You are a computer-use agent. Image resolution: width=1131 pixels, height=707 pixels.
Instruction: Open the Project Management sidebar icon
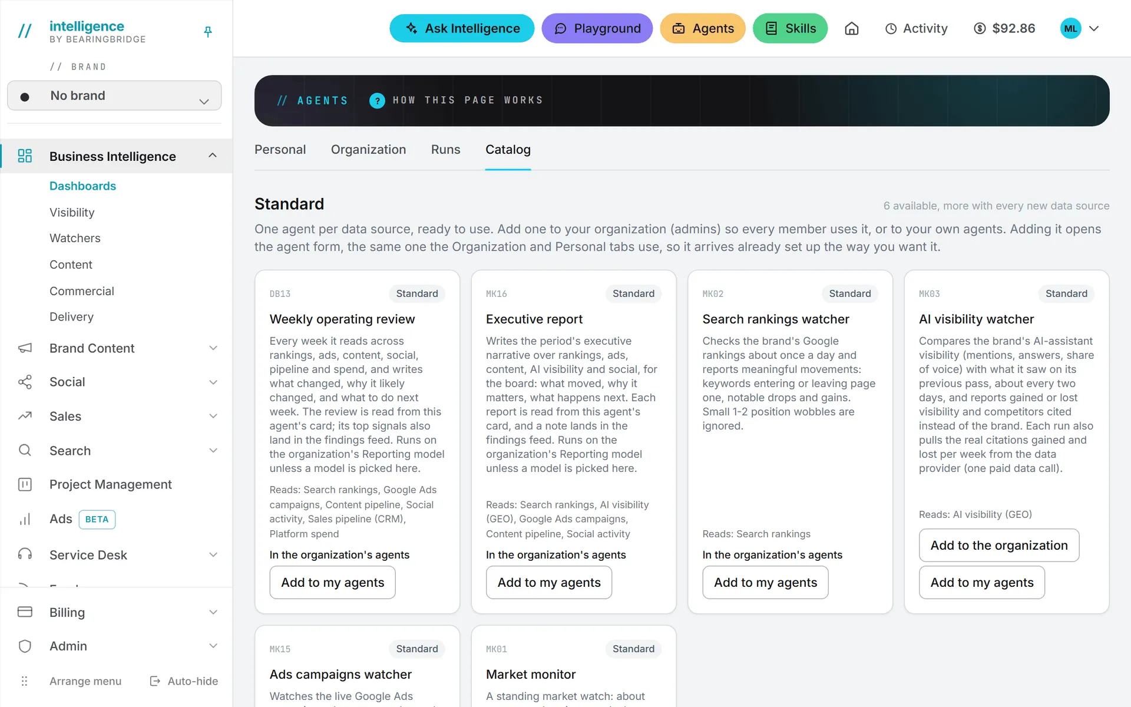point(25,484)
